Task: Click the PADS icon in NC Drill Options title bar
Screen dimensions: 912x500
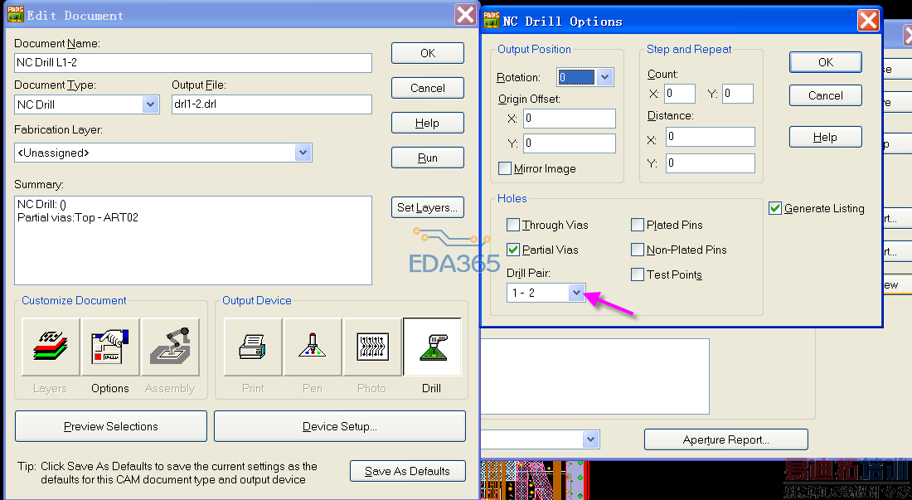Action: pyautogui.click(x=492, y=21)
